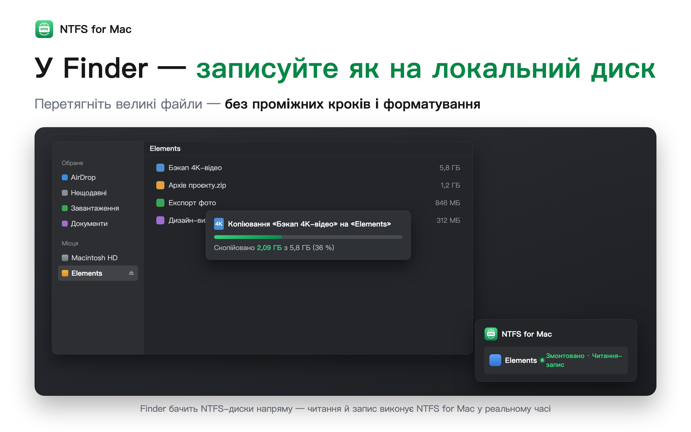Screen dimensions: 691x432
Task: Click the Обране section header
Action: pyautogui.click(x=72, y=163)
